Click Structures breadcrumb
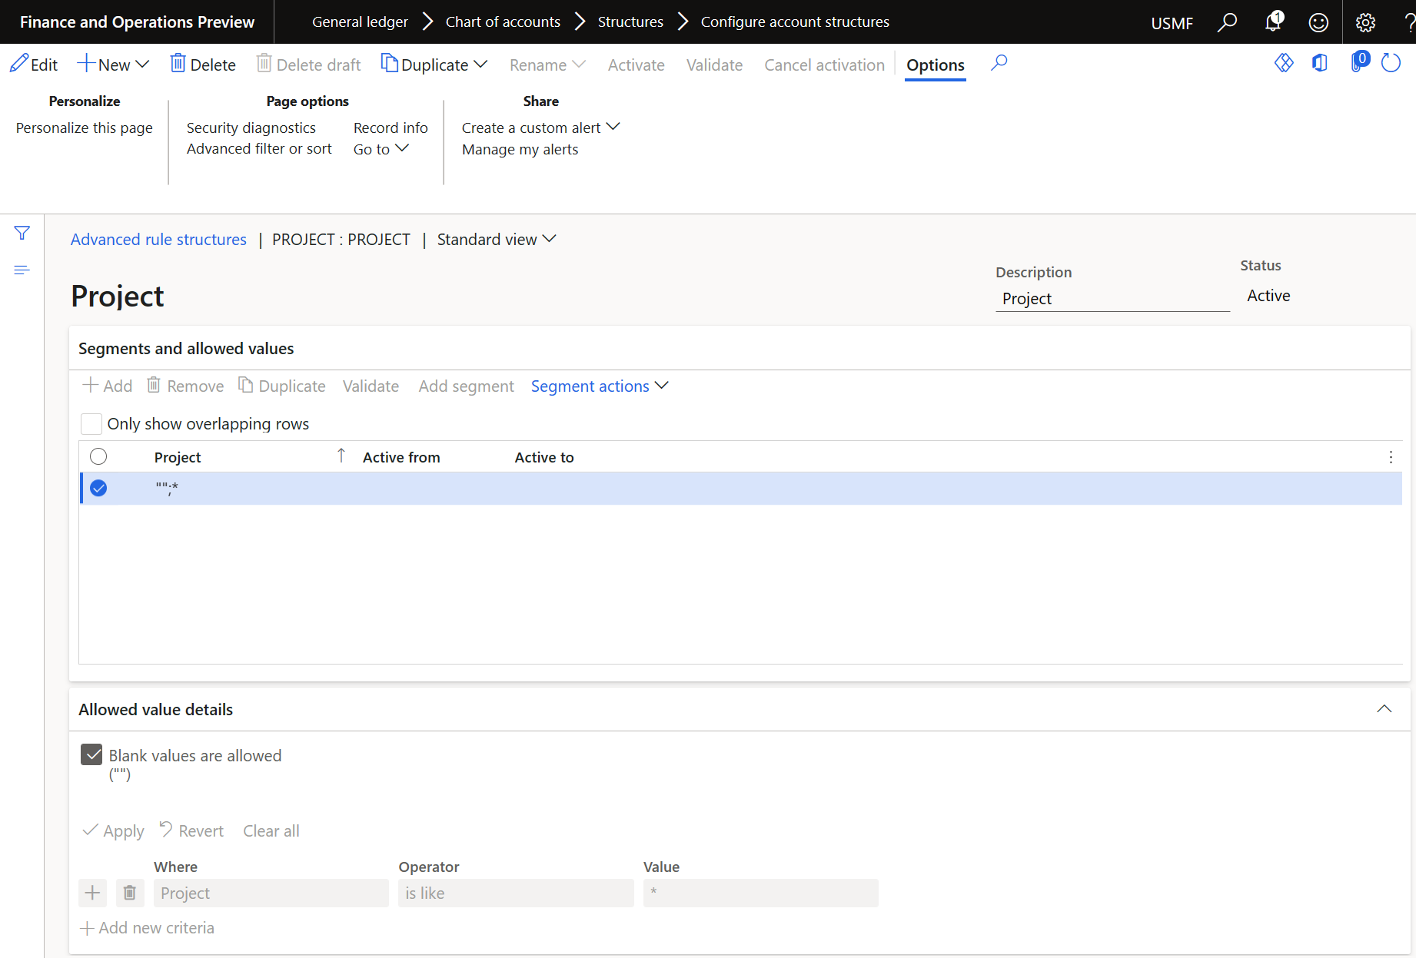Image resolution: width=1416 pixels, height=958 pixels. point(630,22)
